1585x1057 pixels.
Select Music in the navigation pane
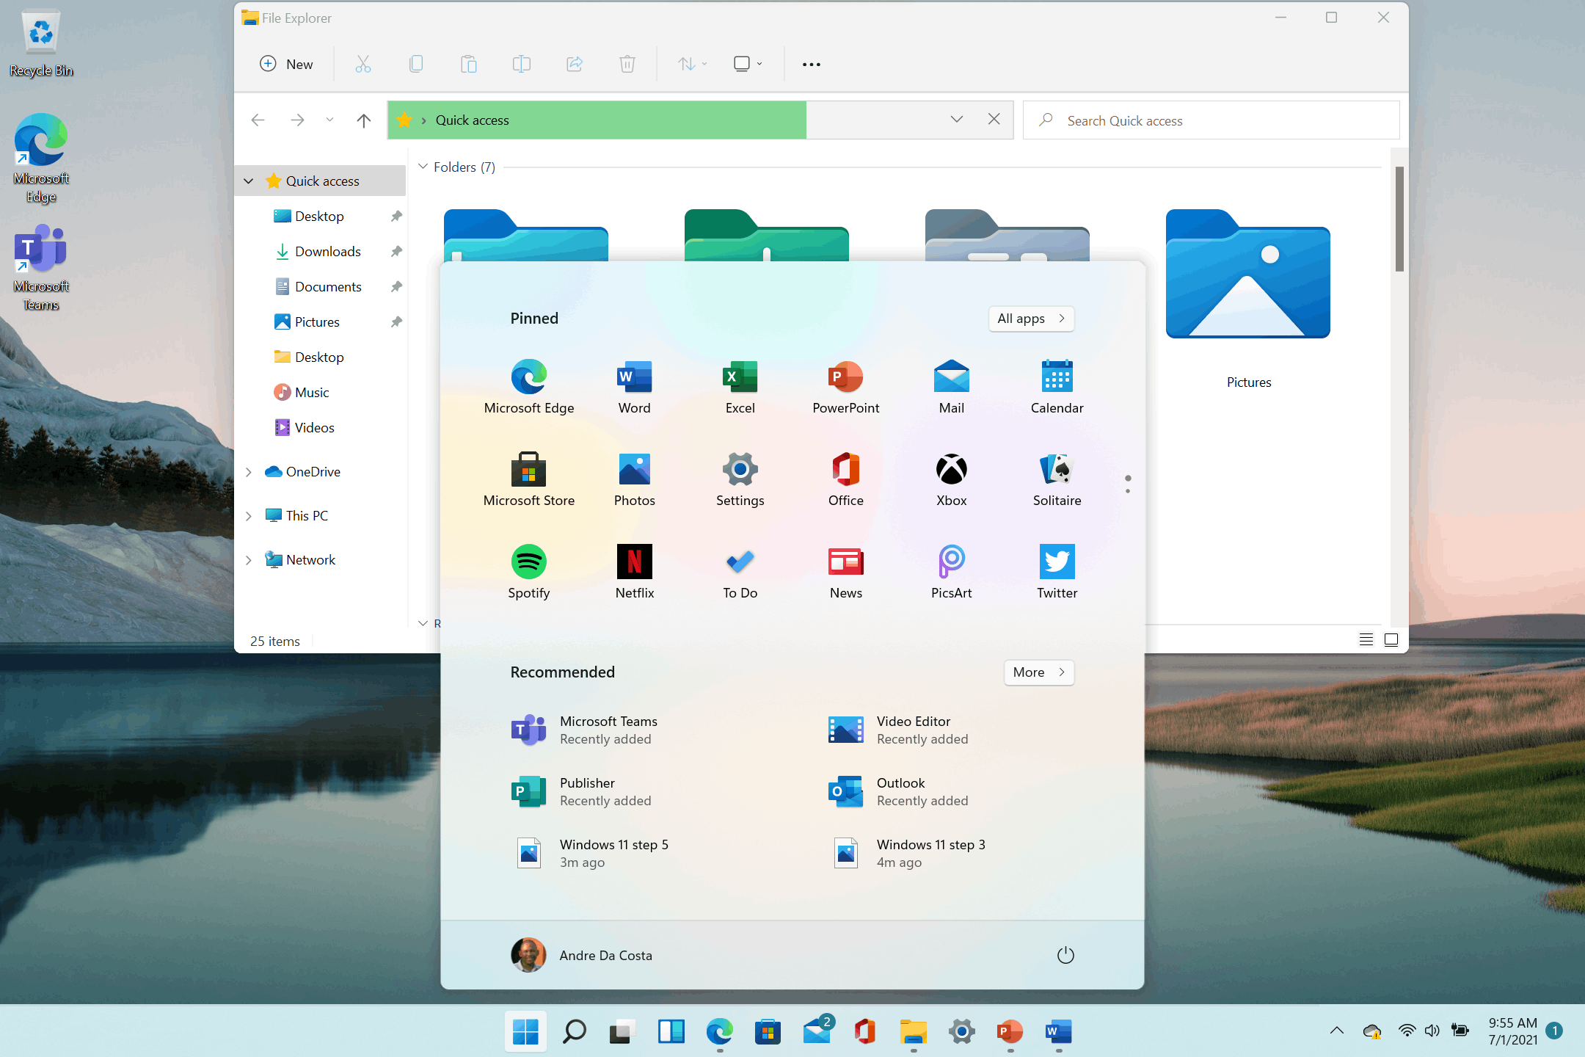(x=311, y=392)
